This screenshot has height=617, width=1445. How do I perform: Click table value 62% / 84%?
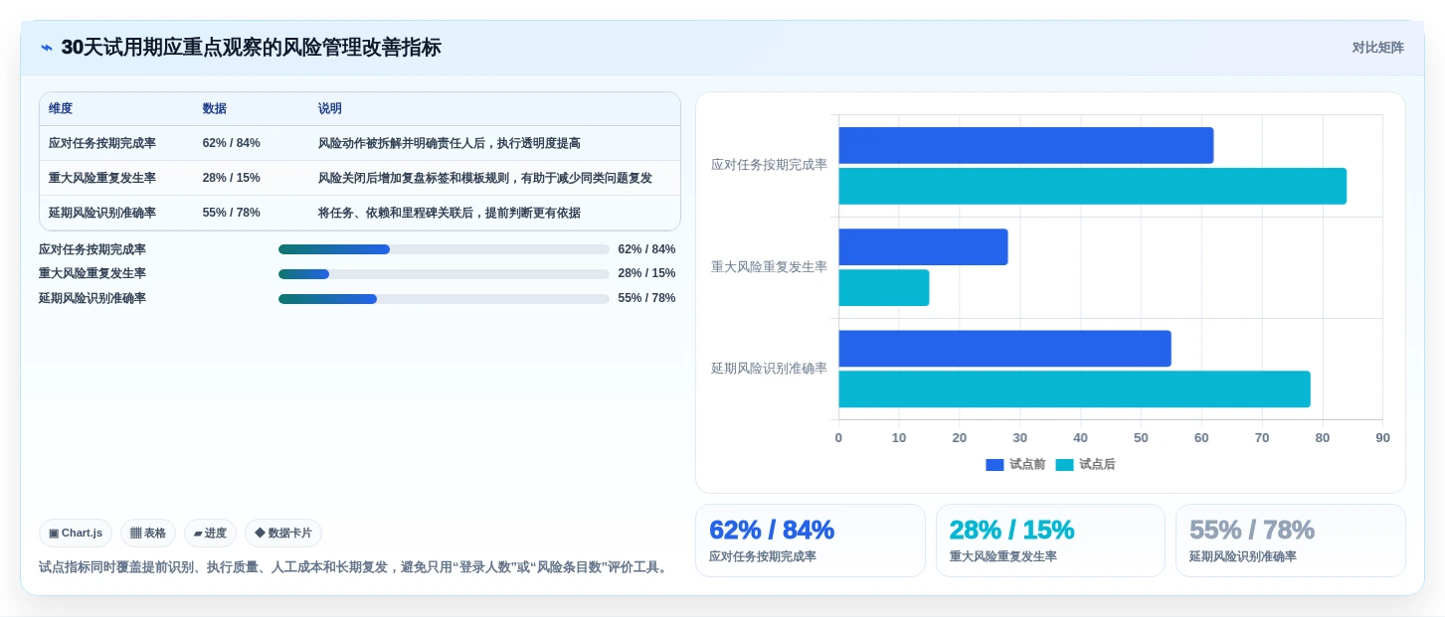232,143
